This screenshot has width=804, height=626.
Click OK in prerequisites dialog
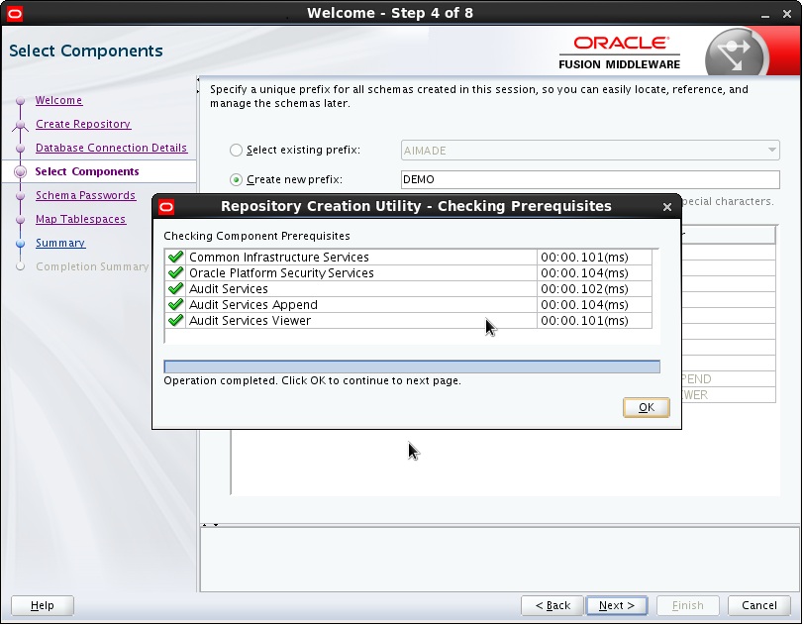(646, 407)
